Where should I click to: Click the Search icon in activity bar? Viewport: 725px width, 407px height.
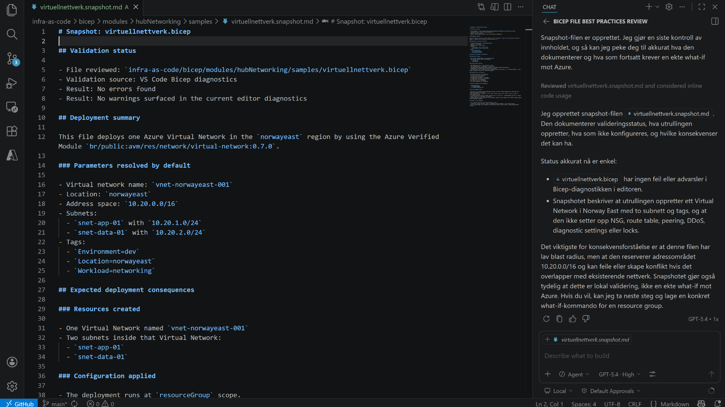(12, 34)
